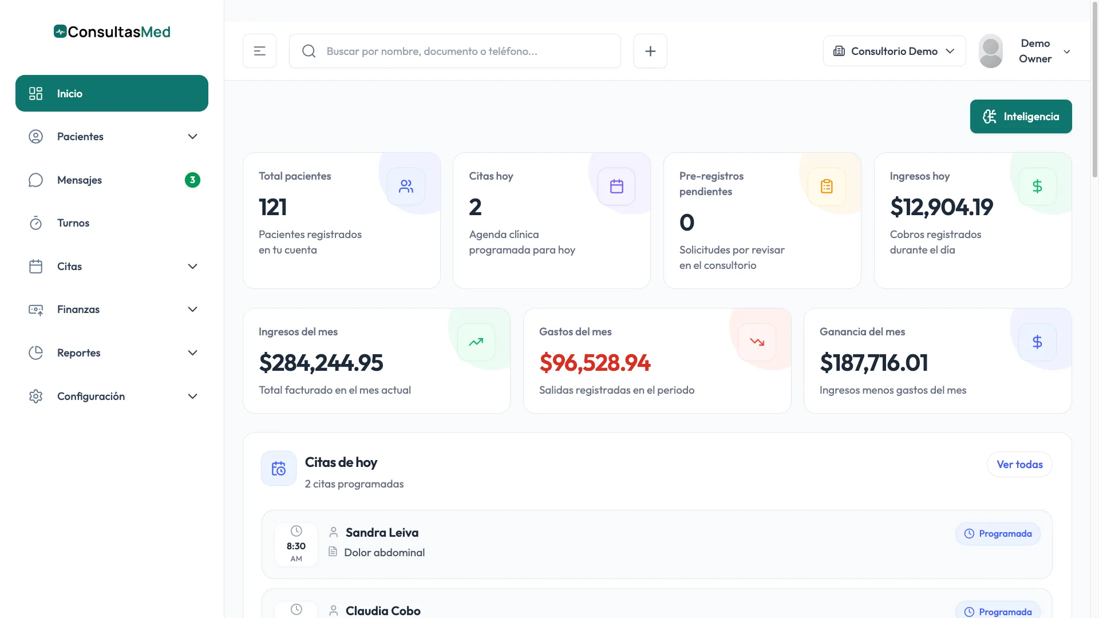Click the sidebar collapse hamburger icon

(x=259, y=51)
